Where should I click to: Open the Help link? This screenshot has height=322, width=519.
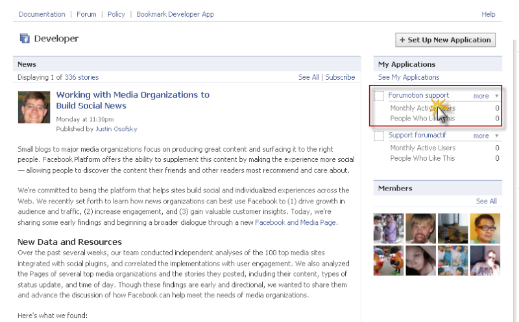click(x=489, y=14)
